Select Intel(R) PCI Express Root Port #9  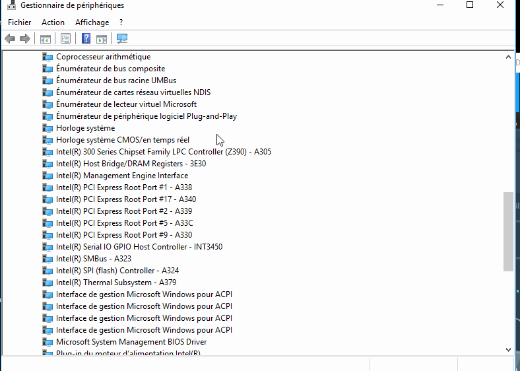pos(124,235)
